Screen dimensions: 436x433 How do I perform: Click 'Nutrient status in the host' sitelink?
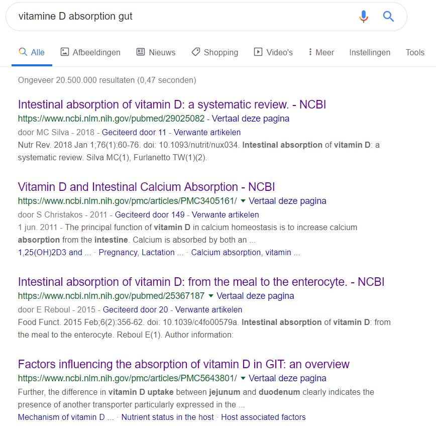tap(167, 417)
